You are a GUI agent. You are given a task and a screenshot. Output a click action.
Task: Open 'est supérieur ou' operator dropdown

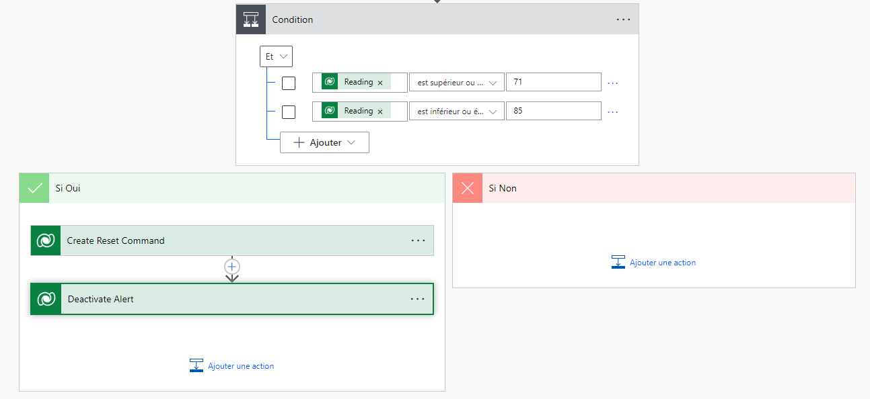point(457,83)
